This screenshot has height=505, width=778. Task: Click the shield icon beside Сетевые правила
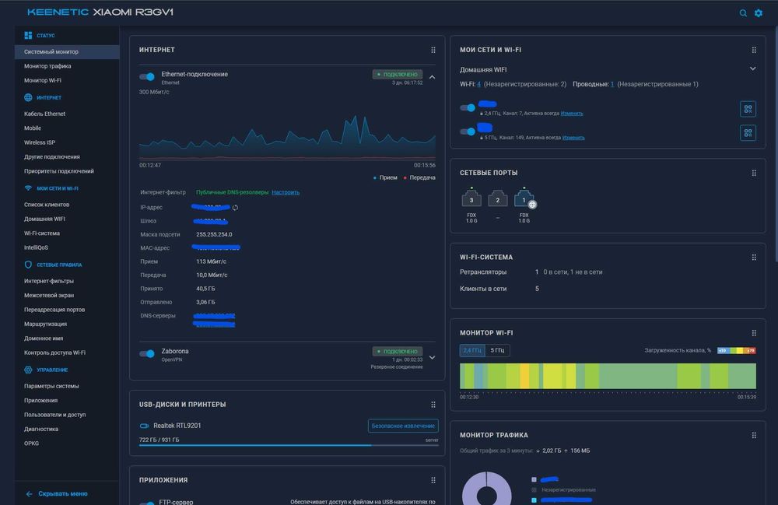tap(28, 265)
